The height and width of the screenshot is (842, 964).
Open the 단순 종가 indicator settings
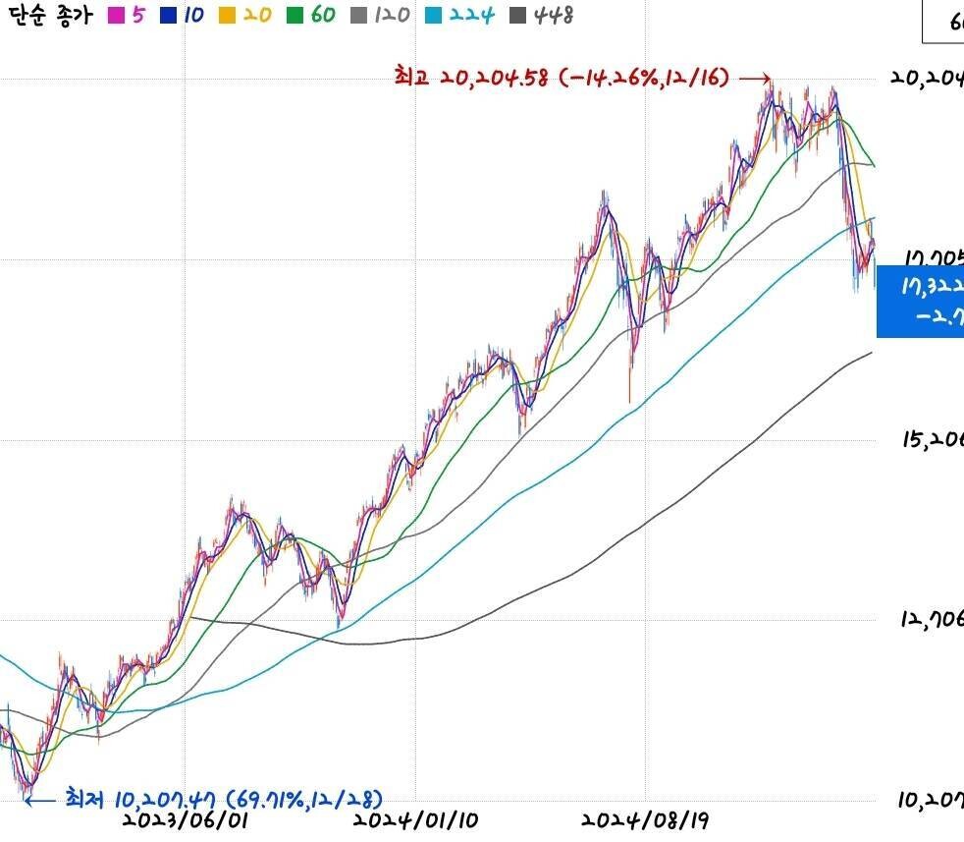coord(49,16)
